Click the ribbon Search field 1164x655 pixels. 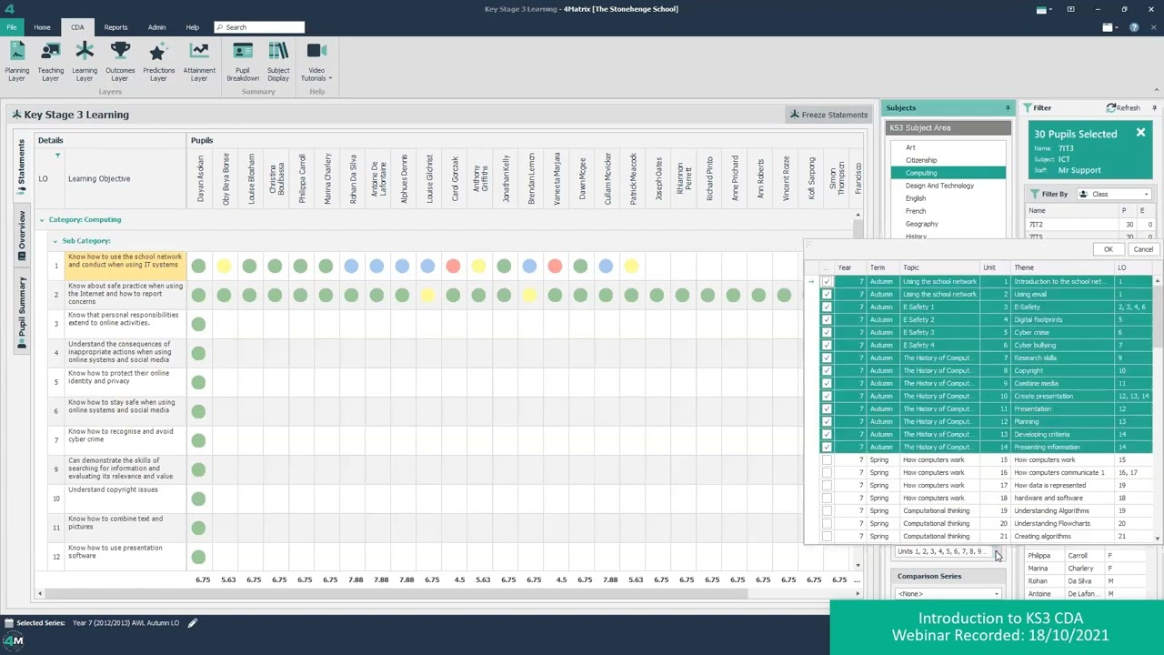tap(259, 27)
